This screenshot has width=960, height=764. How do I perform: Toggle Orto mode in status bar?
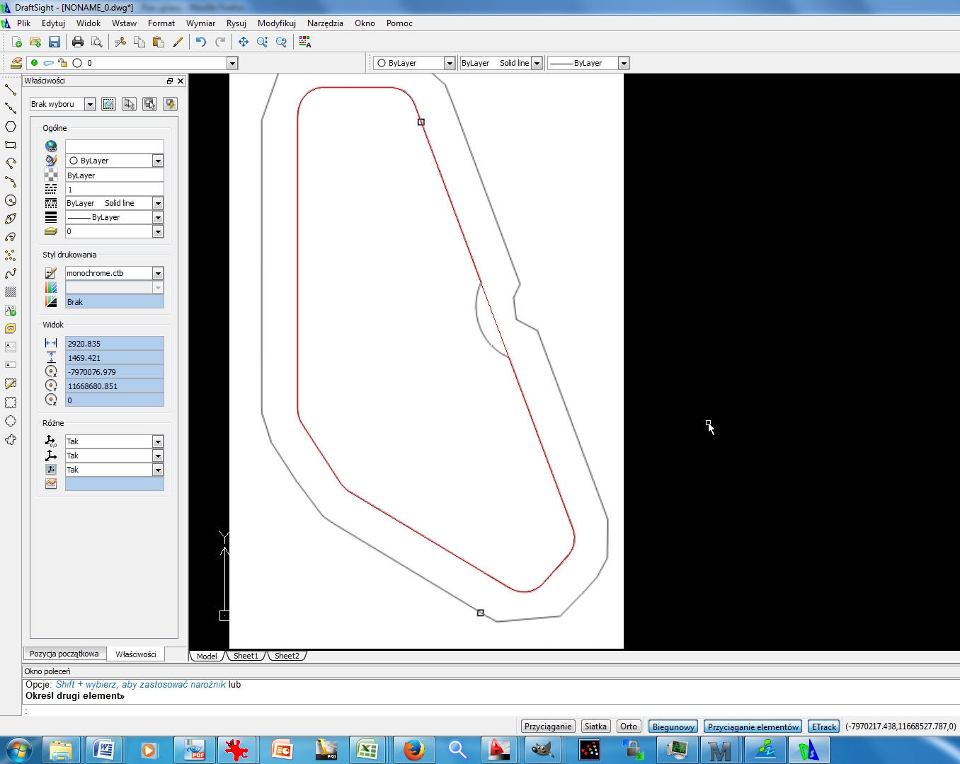(x=628, y=727)
